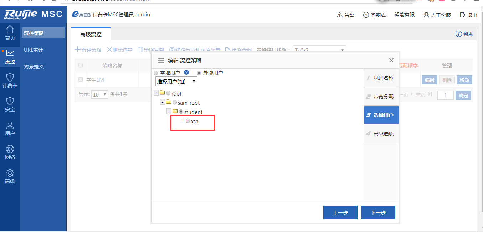The image size is (483, 232).
Task: Select the xsa user group radio button
Action: 188,121
